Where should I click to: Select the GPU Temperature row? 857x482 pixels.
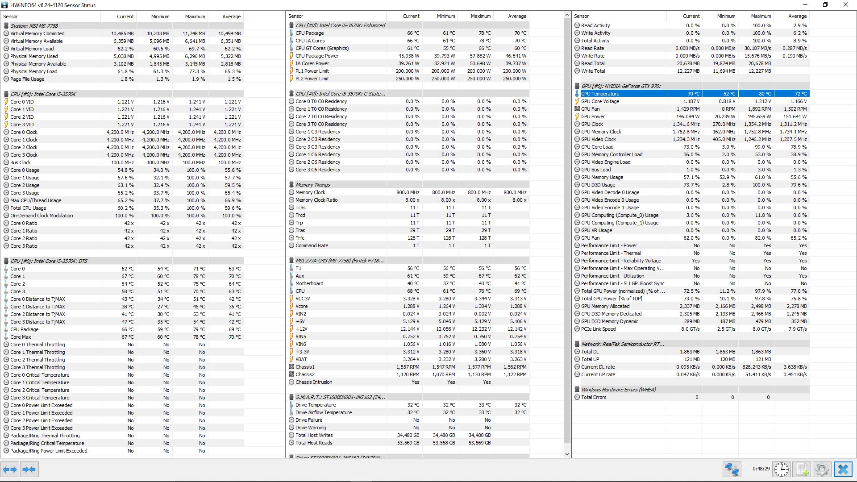(x=600, y=94)
